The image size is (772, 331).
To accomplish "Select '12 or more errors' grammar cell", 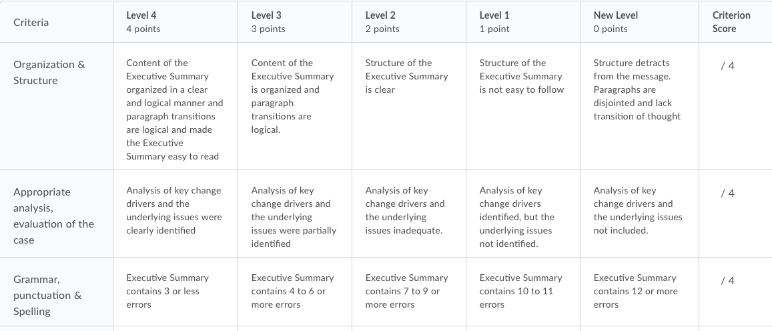I will coord(640,292).
